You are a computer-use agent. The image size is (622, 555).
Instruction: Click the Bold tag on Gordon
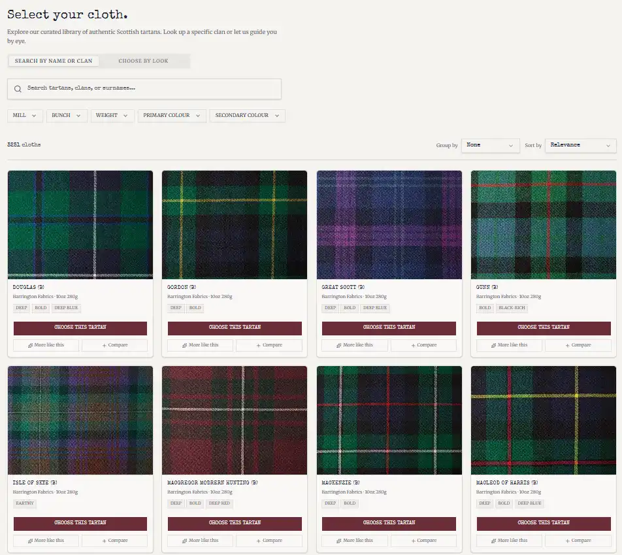[195, 308]
